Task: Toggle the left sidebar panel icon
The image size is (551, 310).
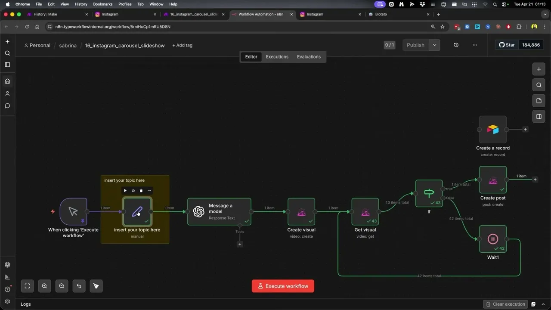Action: click(x=7, y=65)
